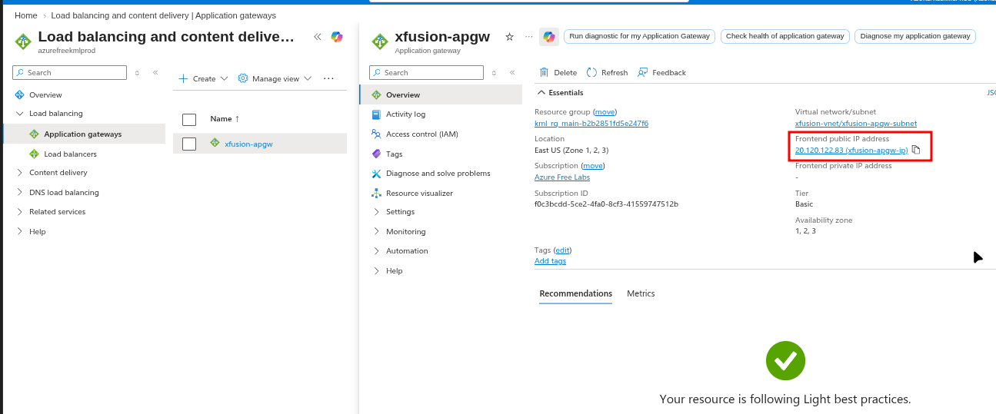Click xfusion-apgw row gateway icon in list
This screenshot has height=414, width=996.
(x=215, y=143)
